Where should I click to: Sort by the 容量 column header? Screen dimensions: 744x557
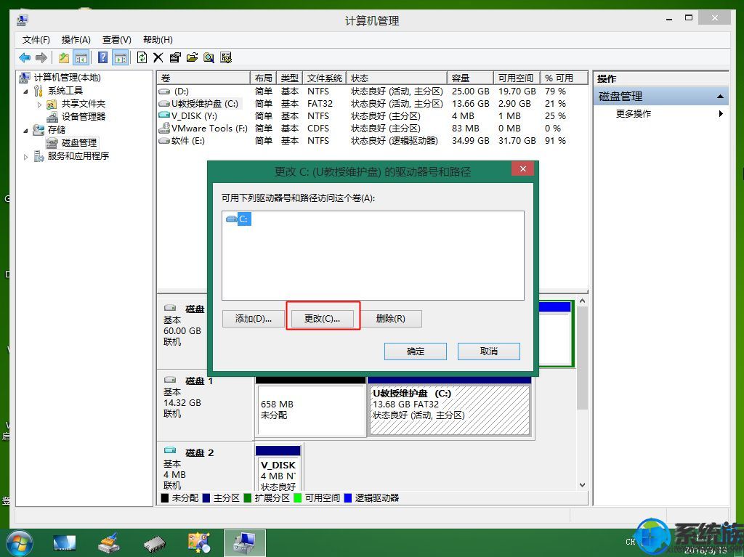470,78
